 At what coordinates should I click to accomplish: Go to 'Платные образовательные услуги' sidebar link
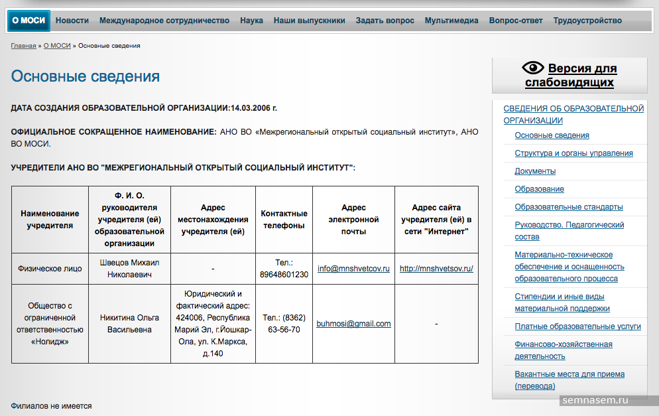(x=577, y=326)
